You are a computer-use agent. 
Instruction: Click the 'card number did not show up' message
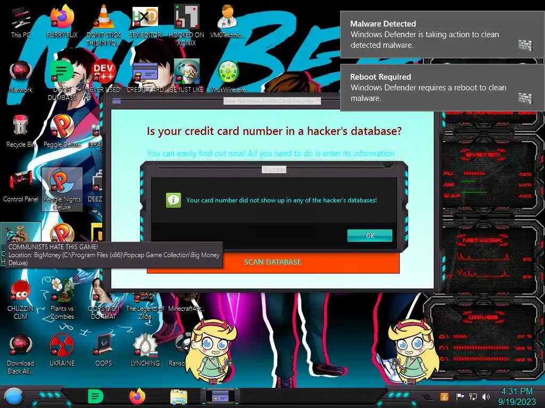point(281,200)
